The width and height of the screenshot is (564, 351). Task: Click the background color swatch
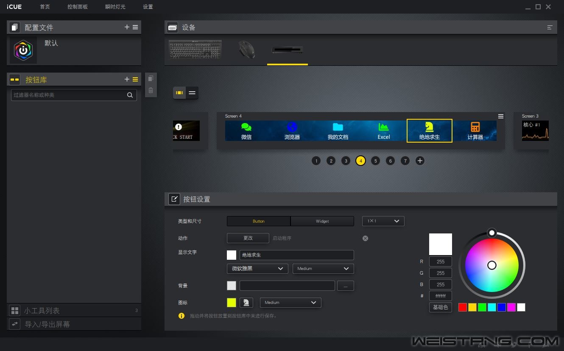(232, 286)
